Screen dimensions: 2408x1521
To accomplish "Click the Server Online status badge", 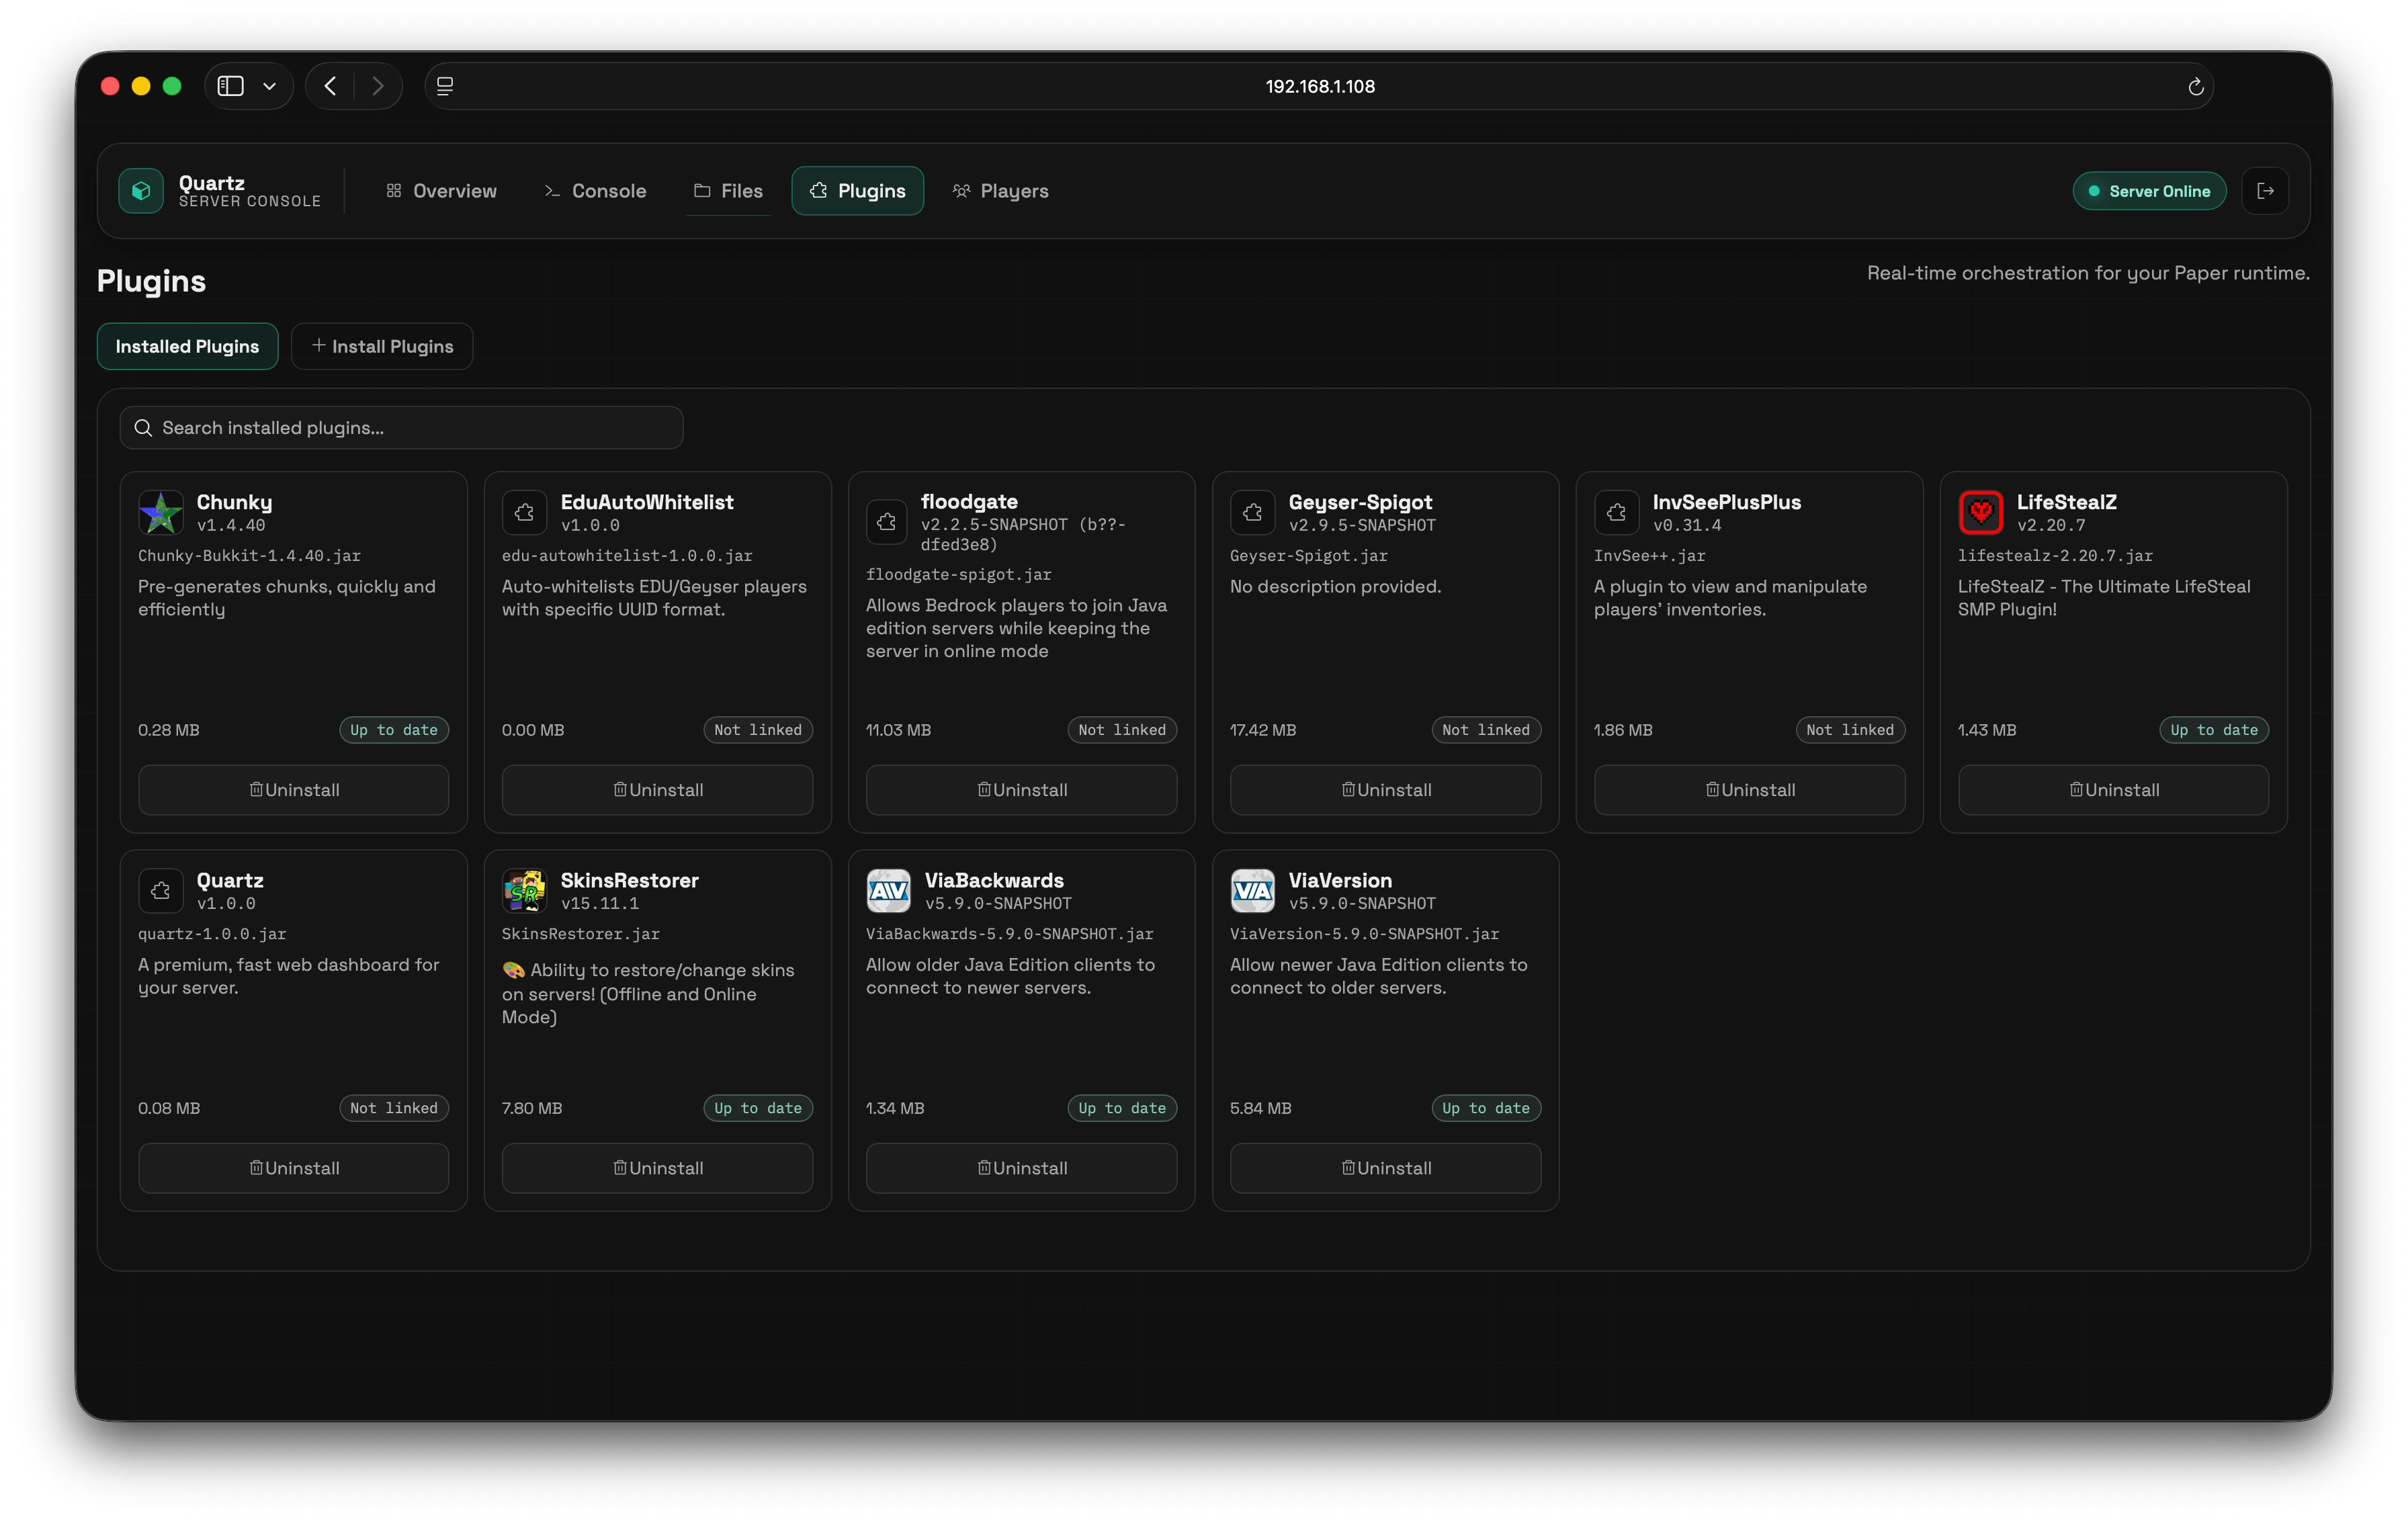I will 2149,190.
